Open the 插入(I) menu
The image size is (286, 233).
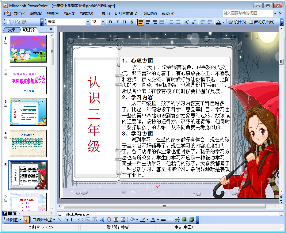(x=70, y=13)
